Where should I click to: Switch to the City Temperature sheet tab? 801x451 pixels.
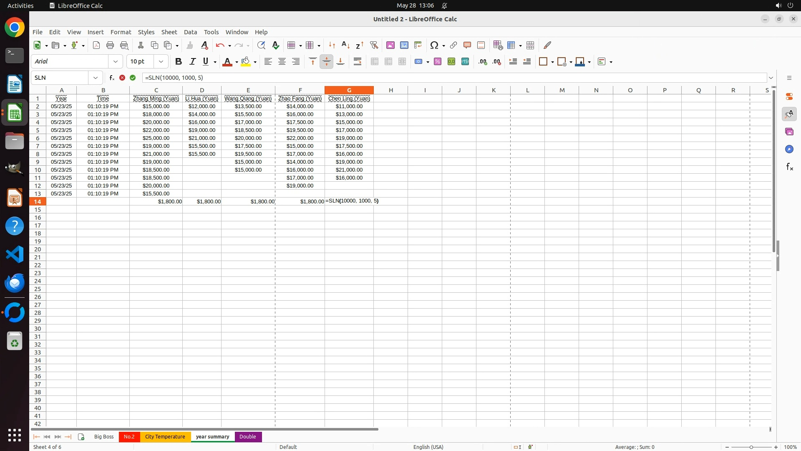[x=165, y=437]
